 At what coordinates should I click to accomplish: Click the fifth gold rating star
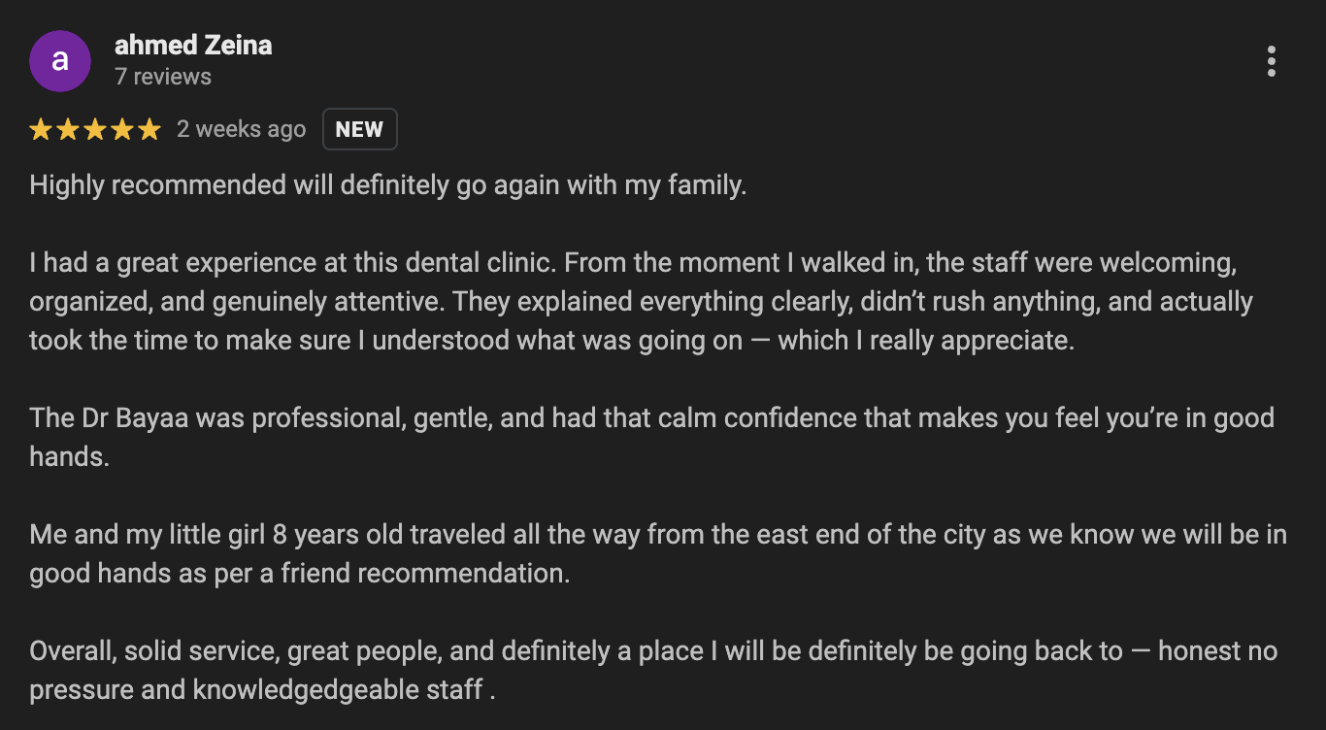tap(149, 129)
